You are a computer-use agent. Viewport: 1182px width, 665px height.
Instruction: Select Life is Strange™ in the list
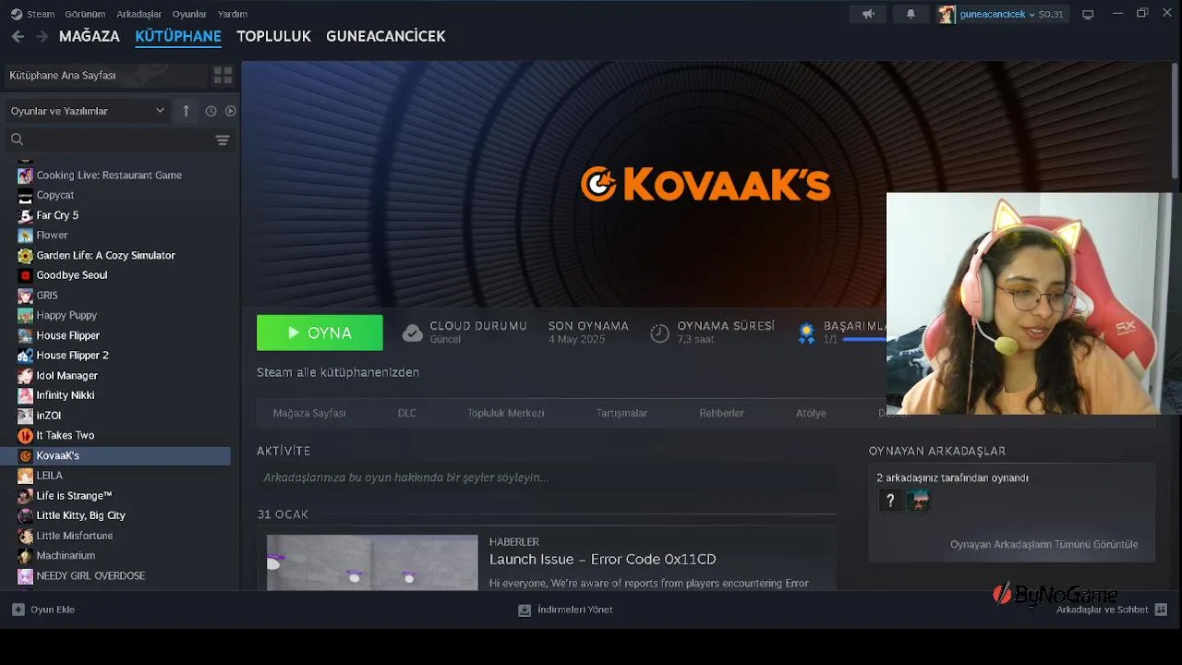(x=74, y=495)
